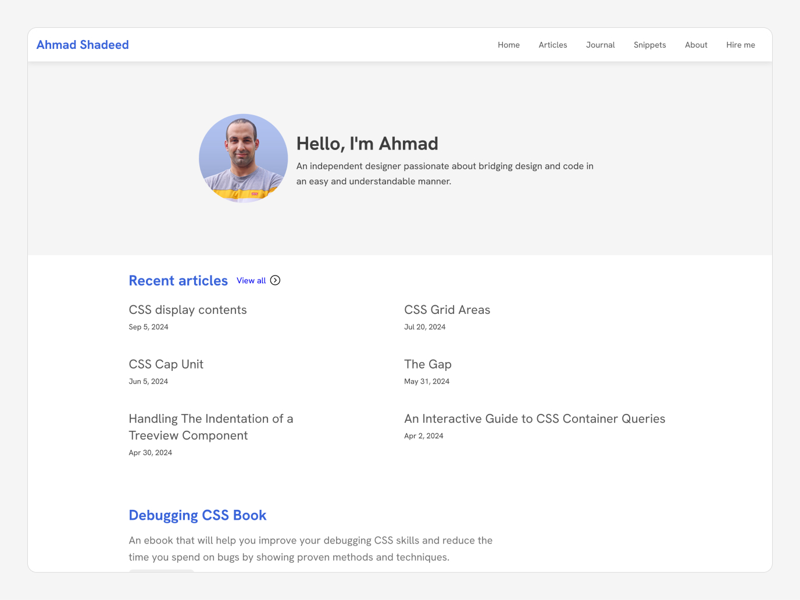Click the Sep 5, 2024 article date
The width and height of the screenshot is (800, 600).
[148, 327]
